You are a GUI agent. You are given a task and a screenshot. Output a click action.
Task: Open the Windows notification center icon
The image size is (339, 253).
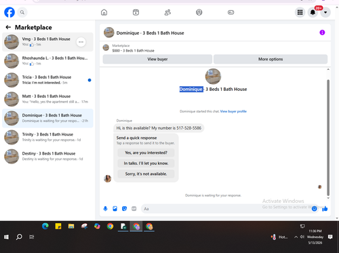(x=330, y=237)
